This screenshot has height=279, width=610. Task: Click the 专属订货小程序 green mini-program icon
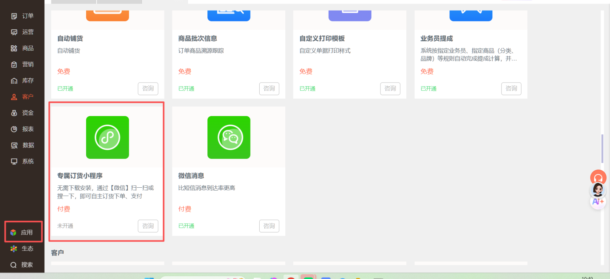coord(107,137)
